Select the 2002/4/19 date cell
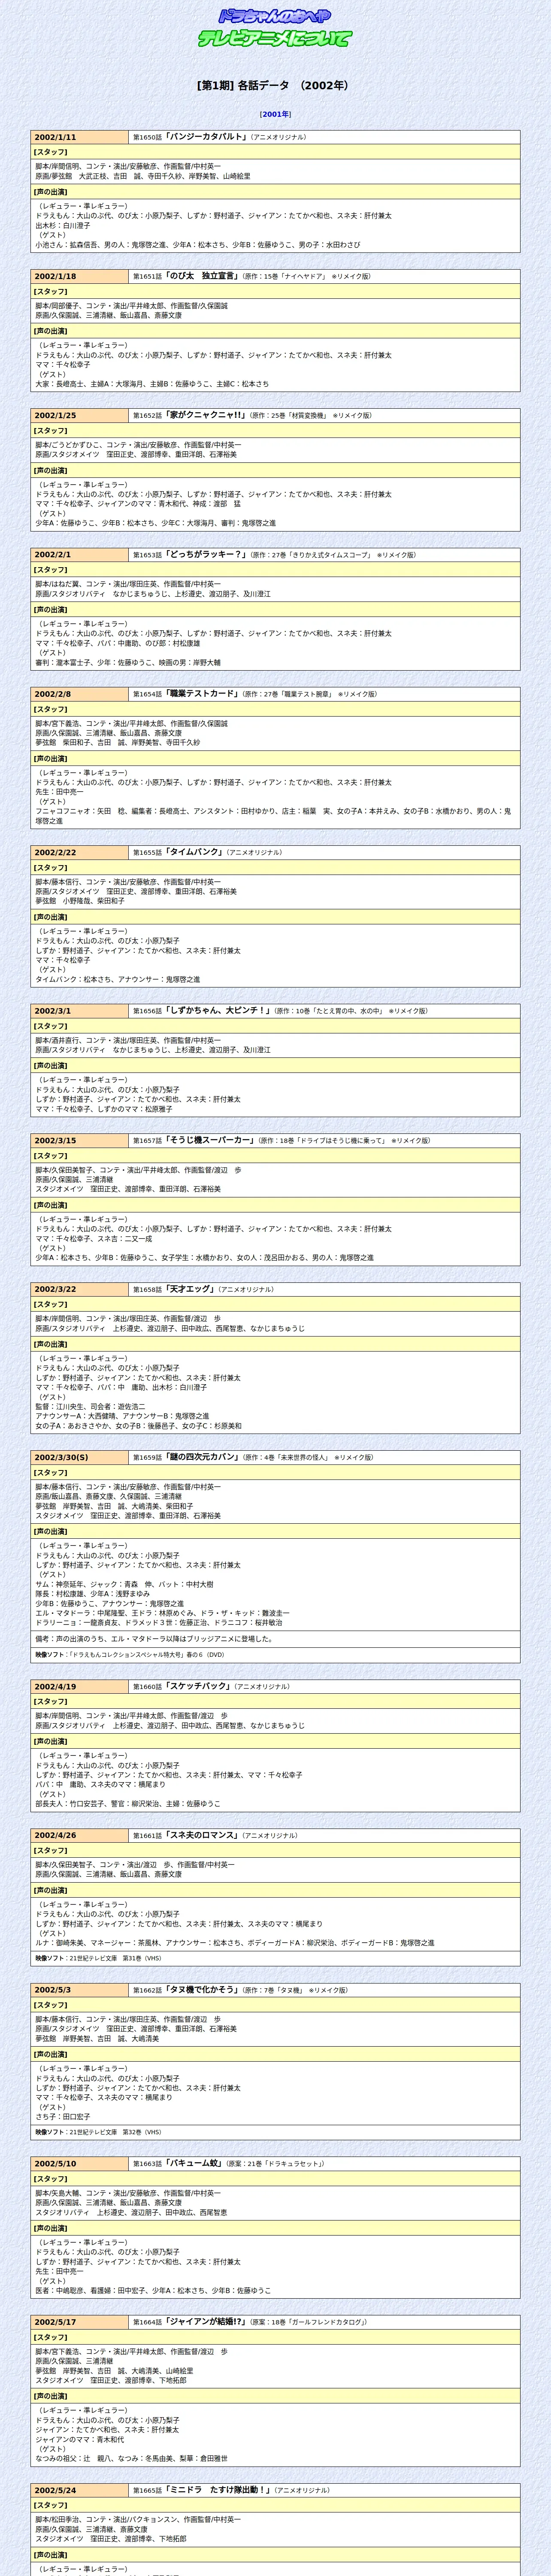 pos(80,1686)
